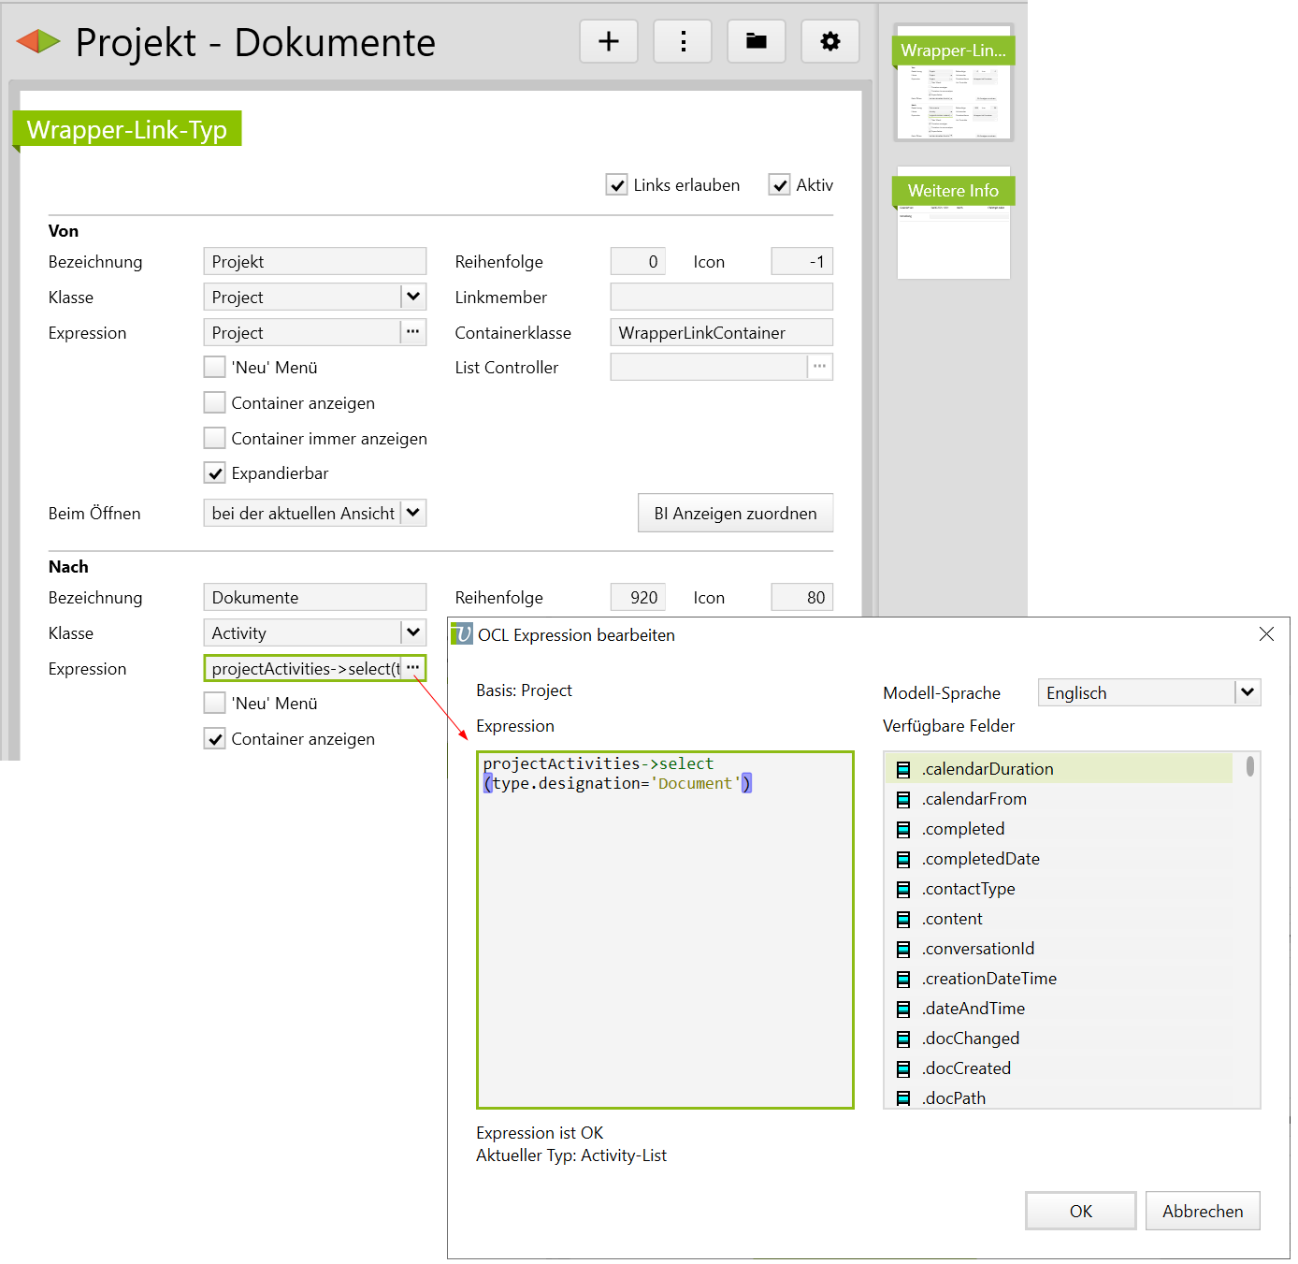1298x1264 pixels.
Task: Click ellipsis next to projectActivities expression
Action: point(412,668)
